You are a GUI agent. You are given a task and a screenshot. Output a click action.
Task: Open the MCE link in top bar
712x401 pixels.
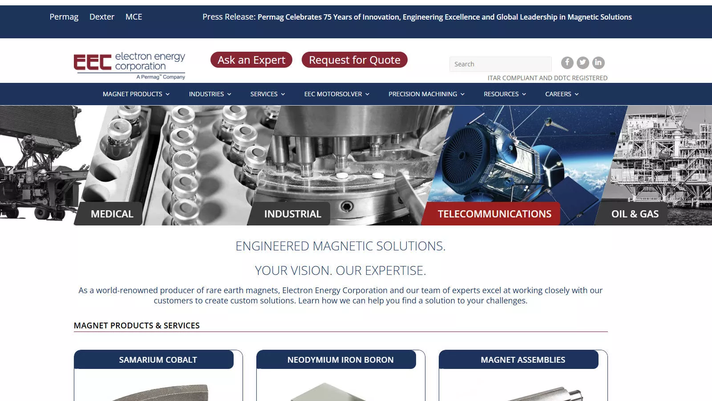pyautogui.click(x=134, y=17)
